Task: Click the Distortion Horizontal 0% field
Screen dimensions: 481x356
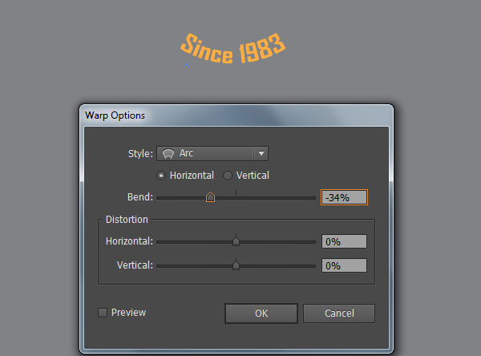Action: pyautogui.click(x=344, y=241)
